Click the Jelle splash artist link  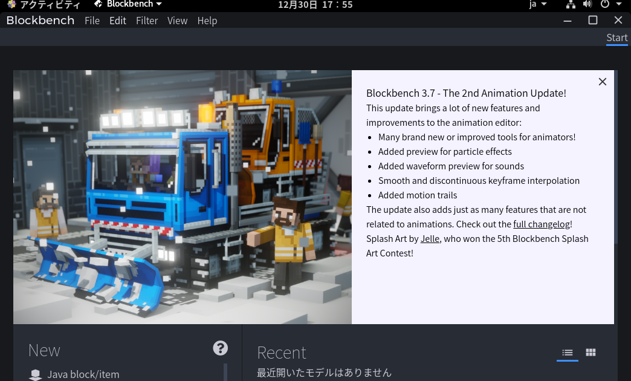[x=430, y=238]
